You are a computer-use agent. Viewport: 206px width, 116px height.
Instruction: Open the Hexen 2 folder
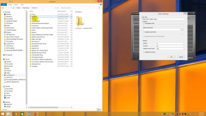point(34,32)
